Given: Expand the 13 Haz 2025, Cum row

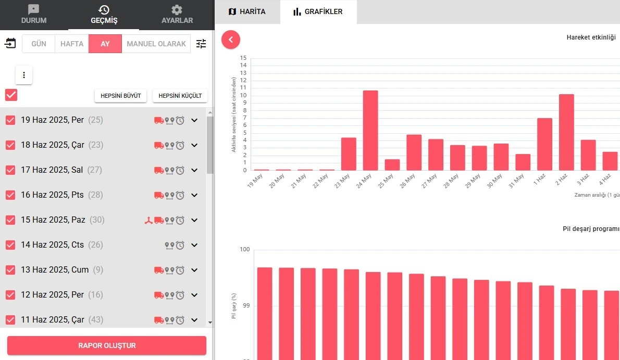Looking at the screenshot, I should point(194,270).
